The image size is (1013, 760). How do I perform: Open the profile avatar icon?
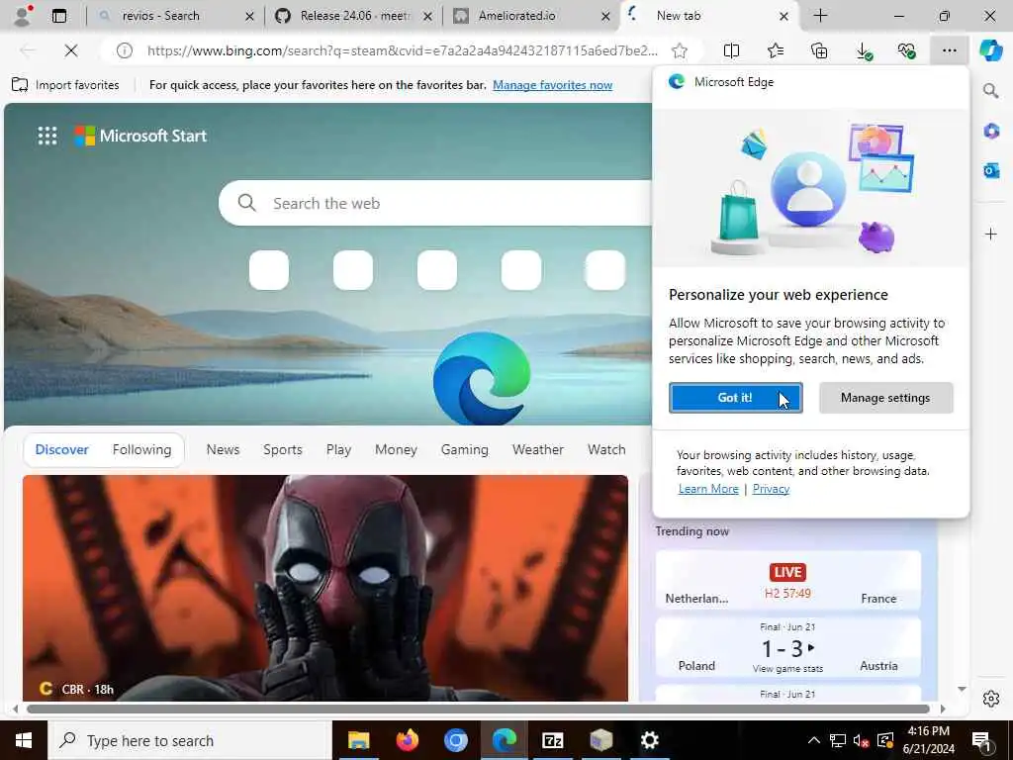tap(22, 16)
